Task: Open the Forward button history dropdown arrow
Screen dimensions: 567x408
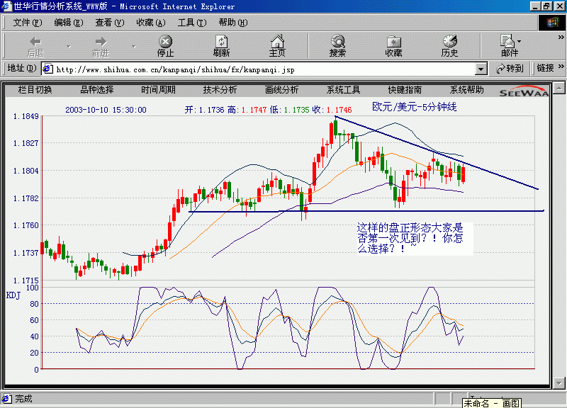Action: pyautogui.click(x=133, y=47)
